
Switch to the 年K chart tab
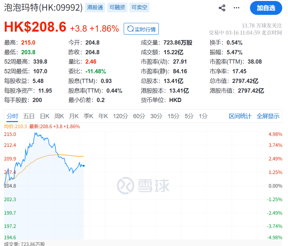103,116
